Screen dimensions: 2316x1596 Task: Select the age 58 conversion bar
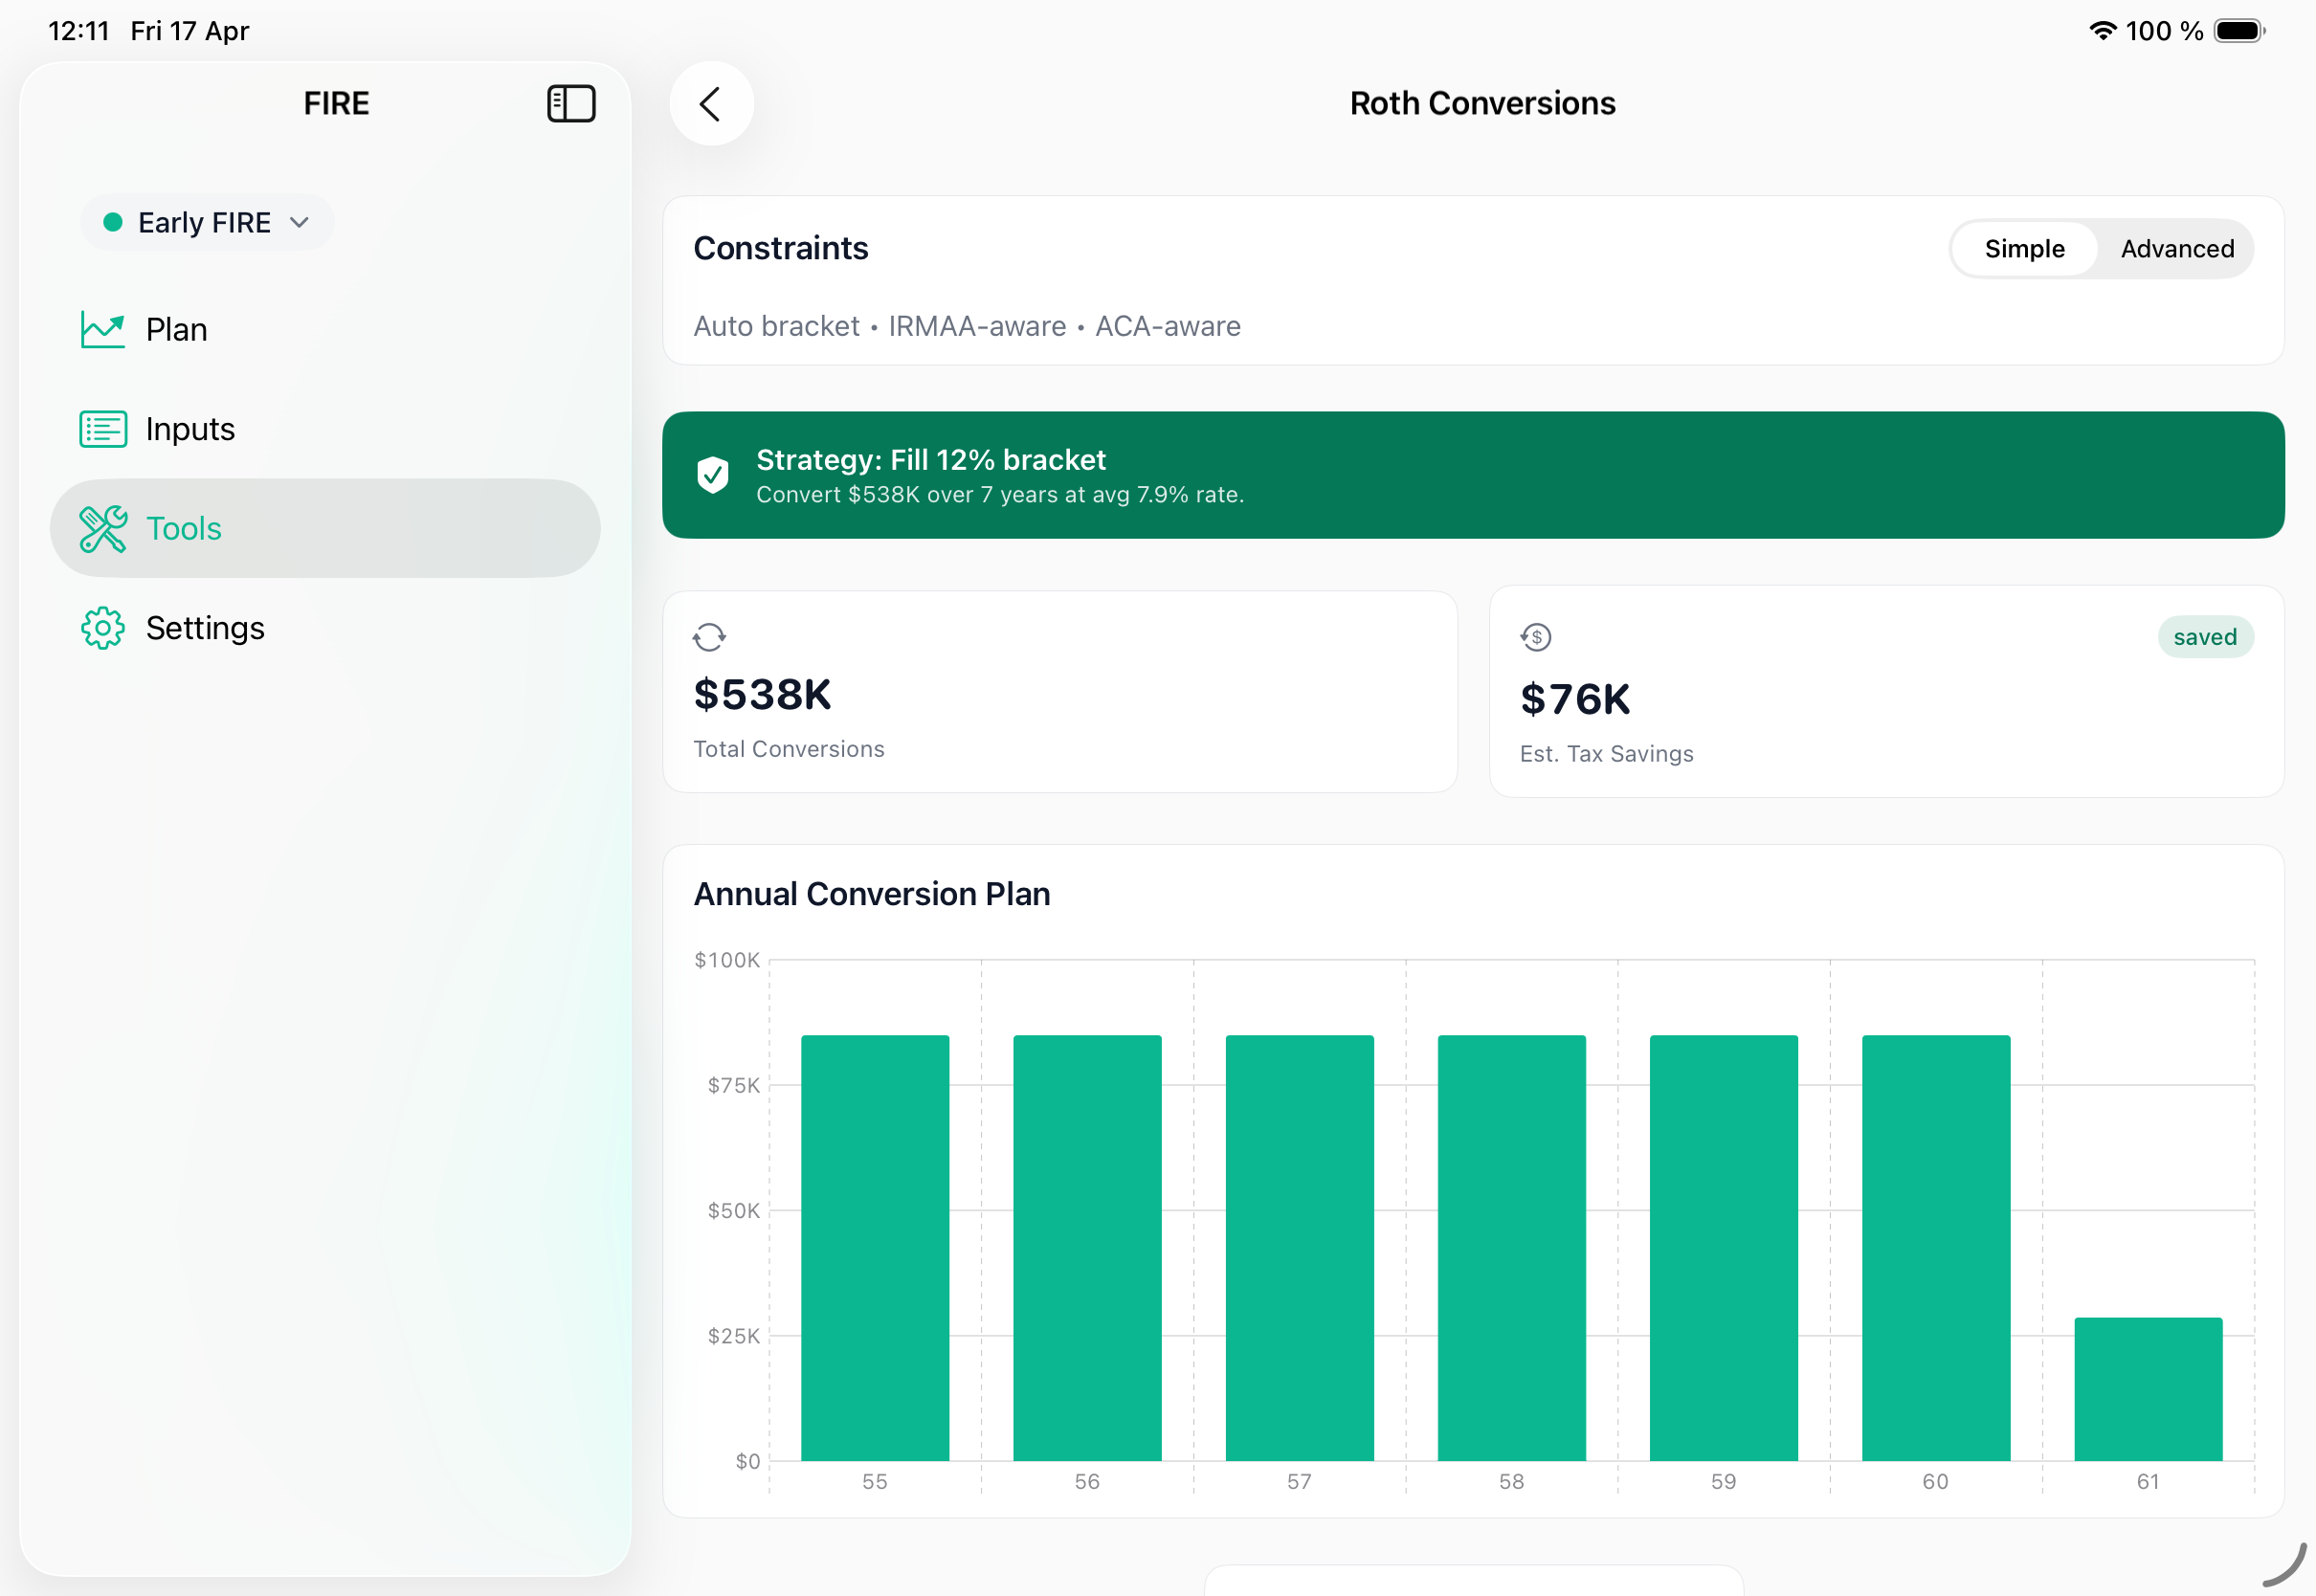click(x=1511, y=1248)
